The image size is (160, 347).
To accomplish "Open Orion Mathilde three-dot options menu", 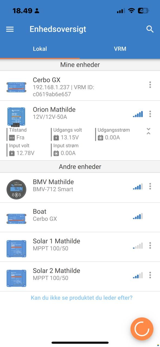I will tap(150, 114).
